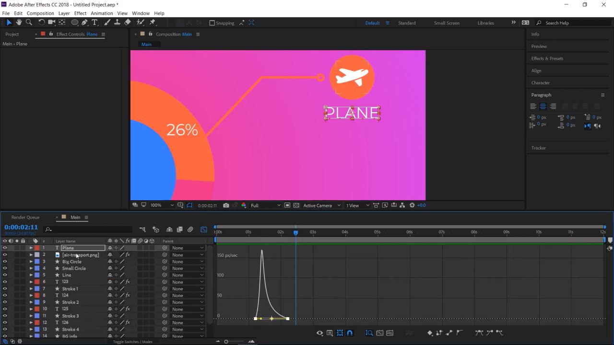
Task: Enable the Snapping checkbox
Action: 212,23
